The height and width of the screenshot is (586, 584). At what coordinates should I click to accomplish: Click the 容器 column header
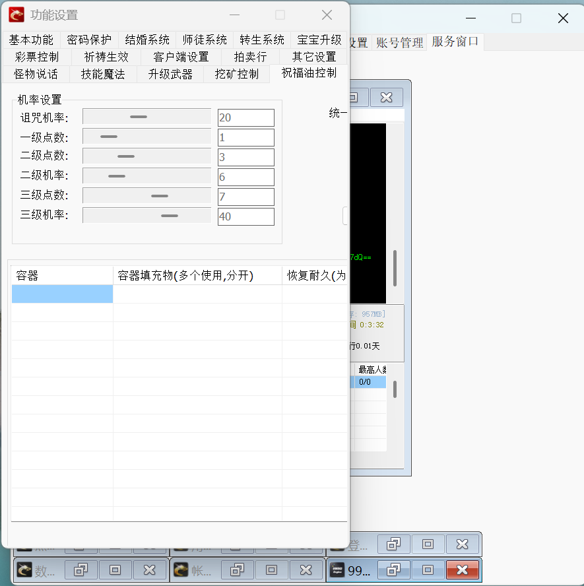[62, 276]
